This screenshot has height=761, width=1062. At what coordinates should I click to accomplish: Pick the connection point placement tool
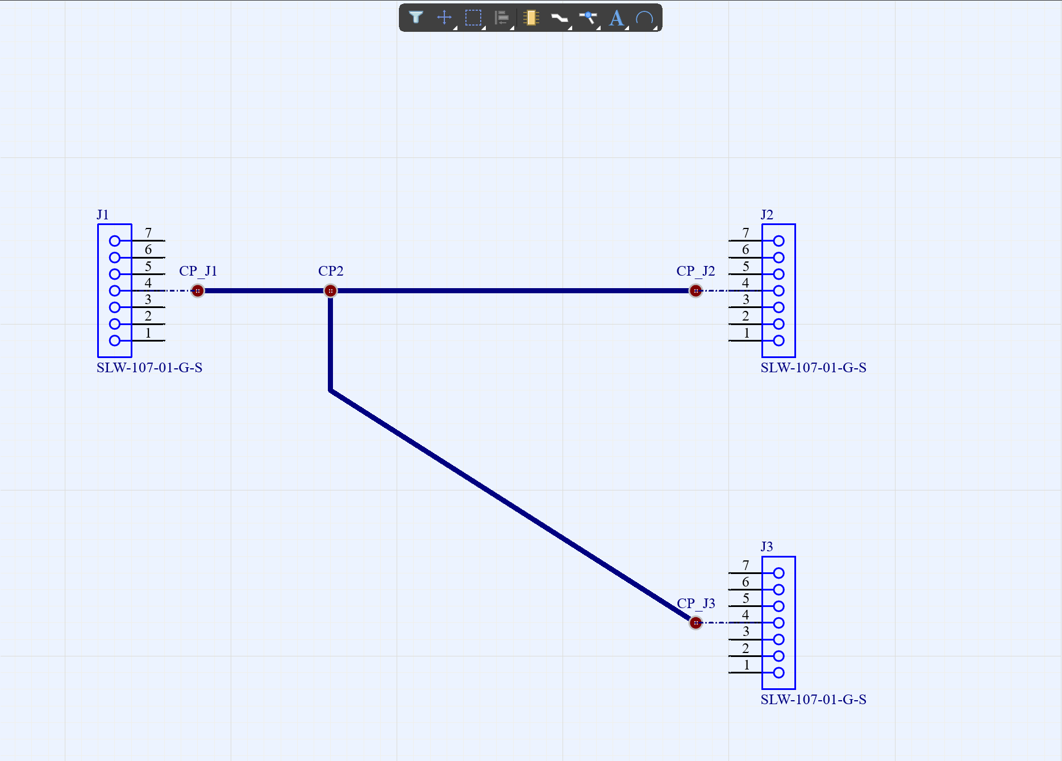[588, 18]
